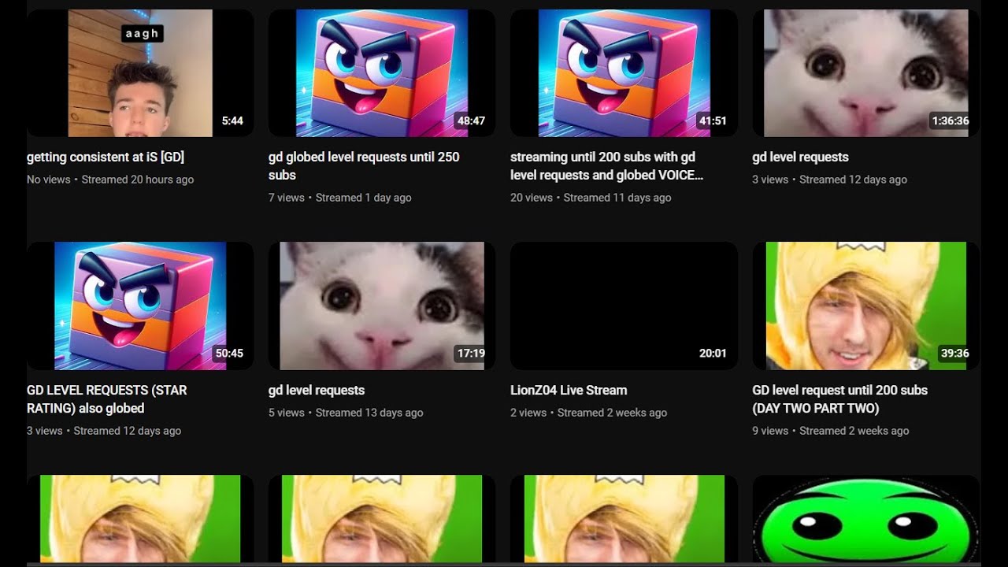Play the cat thumbnail video lasting 17:19
Image resolution: width=1008 pixels, height=567 pixels.
382,306
